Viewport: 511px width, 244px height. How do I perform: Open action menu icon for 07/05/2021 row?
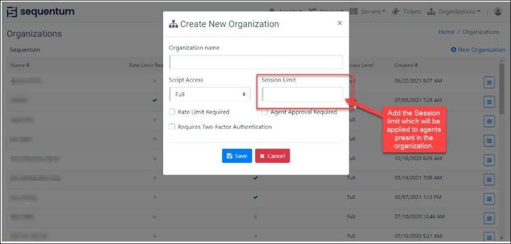[x=489, y=101]
